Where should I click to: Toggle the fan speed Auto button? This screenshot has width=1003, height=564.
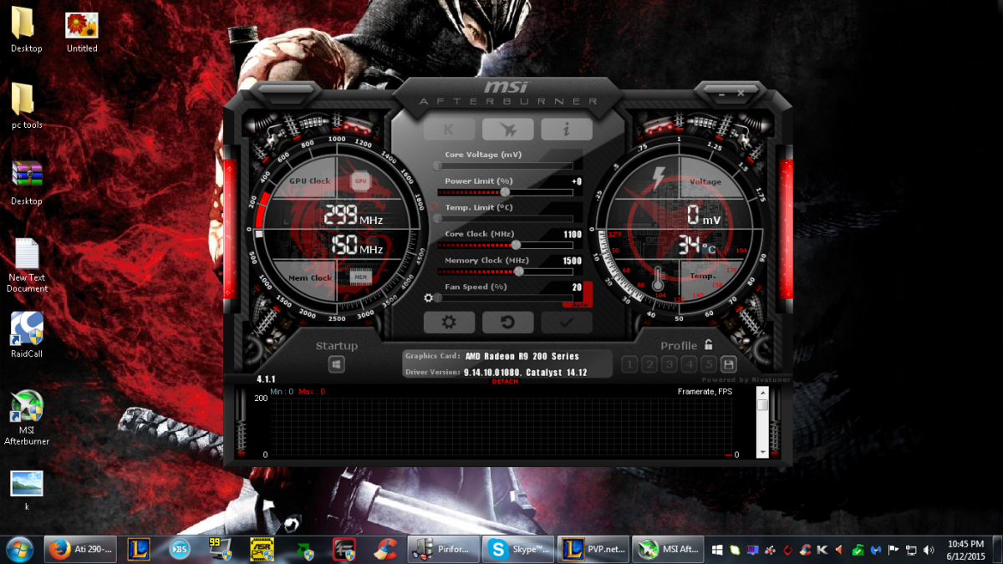[588, 295]
